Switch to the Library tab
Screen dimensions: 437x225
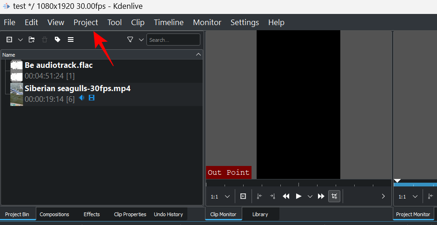pyautogui.click(x=260, y=214)
